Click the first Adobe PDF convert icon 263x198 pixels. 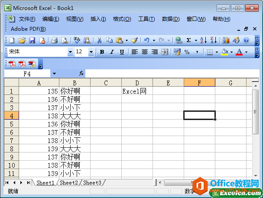[x=12, y=64]
